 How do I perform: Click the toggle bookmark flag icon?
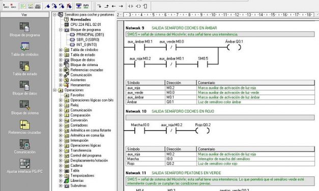pyautogui.click(x=47, y=6)
